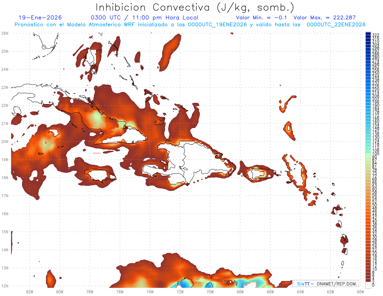
Task: Click the longitude label "74W"
Action: [x=150, y=292]
